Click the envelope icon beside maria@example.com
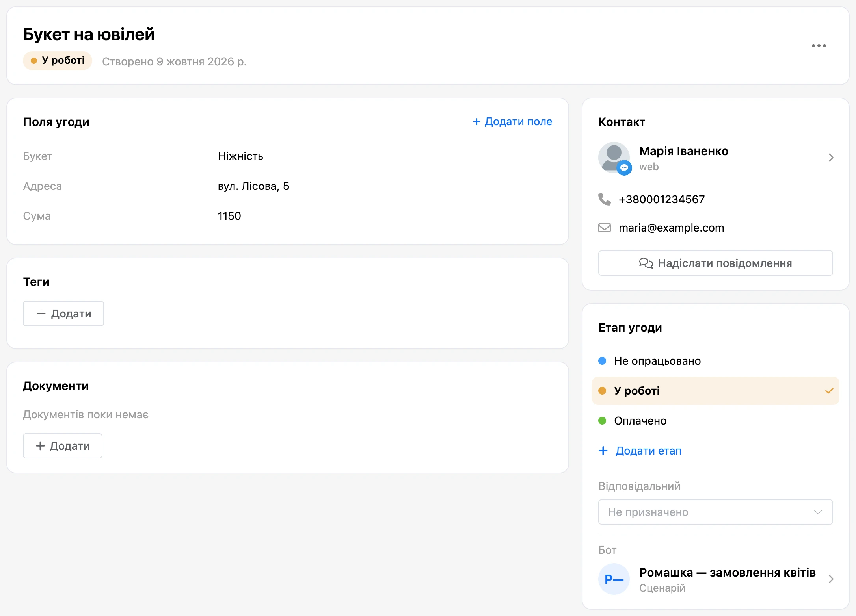This screenshot has width=856, height=616. tap(604, 228)
